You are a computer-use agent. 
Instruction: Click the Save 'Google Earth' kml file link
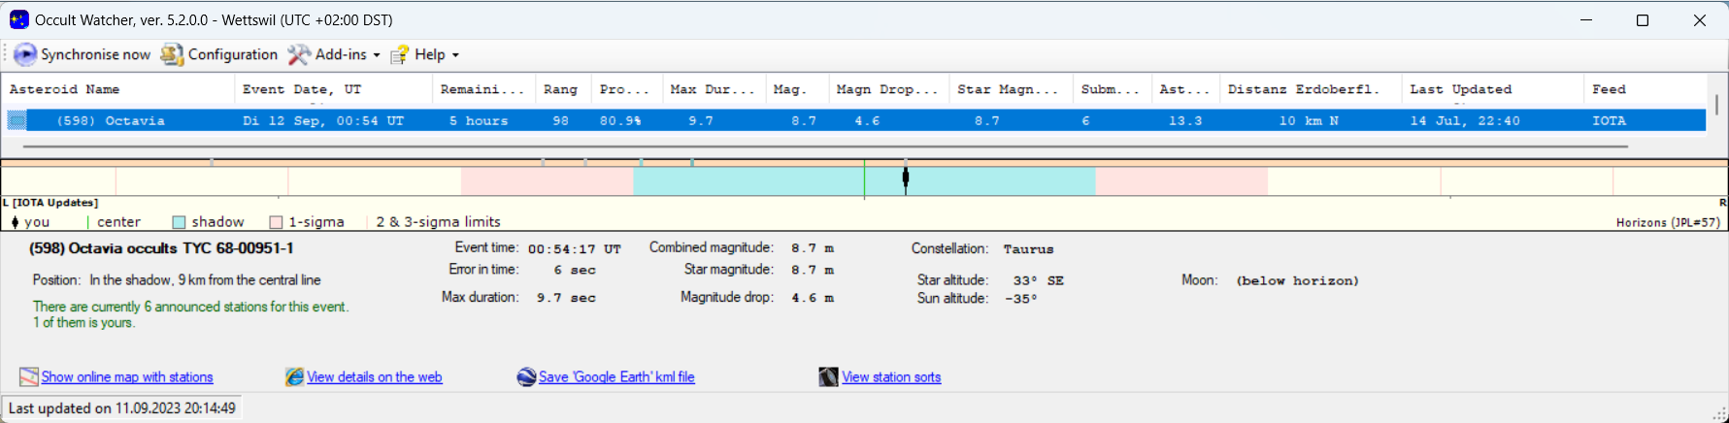tap(616, 377)
